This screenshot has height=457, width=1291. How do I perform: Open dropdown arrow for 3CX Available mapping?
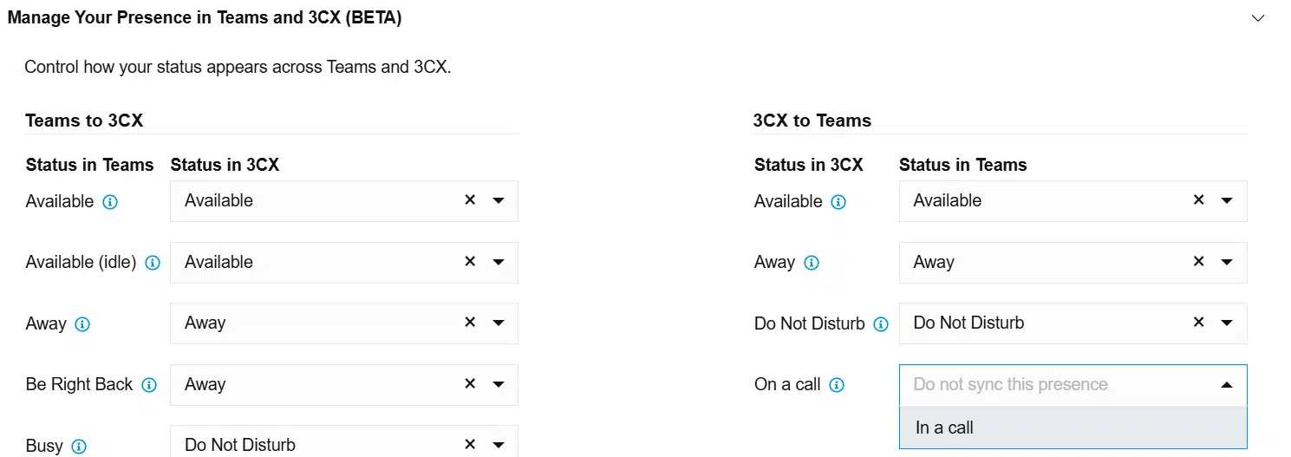(1227, 200)
